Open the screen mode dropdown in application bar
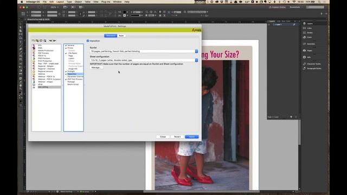Image resolution: width=347 pixels, height=195 pixels. click(x=73, y=7)
